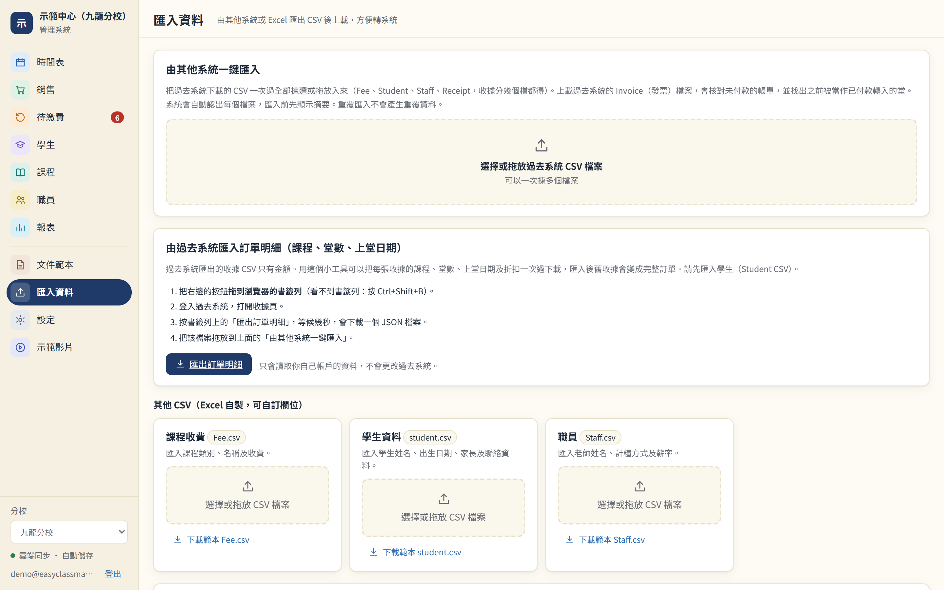Click the 匯出訂單明細 button
The image size is (944, 590).
[209, 364]
